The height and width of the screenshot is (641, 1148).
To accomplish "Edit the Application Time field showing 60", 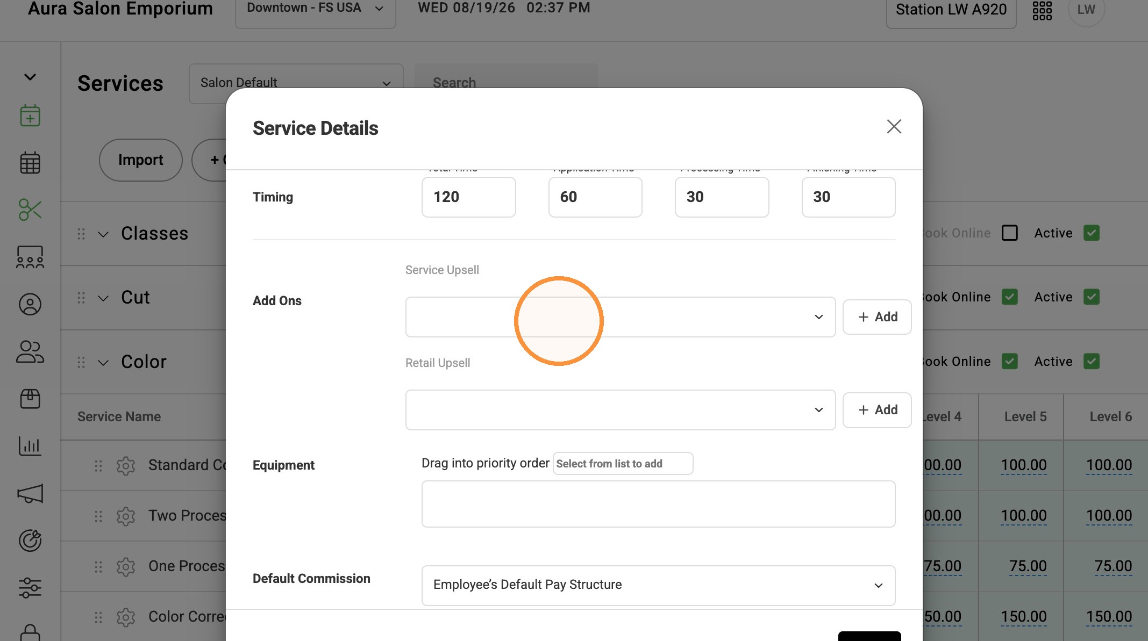I will (x=595, y=197).
